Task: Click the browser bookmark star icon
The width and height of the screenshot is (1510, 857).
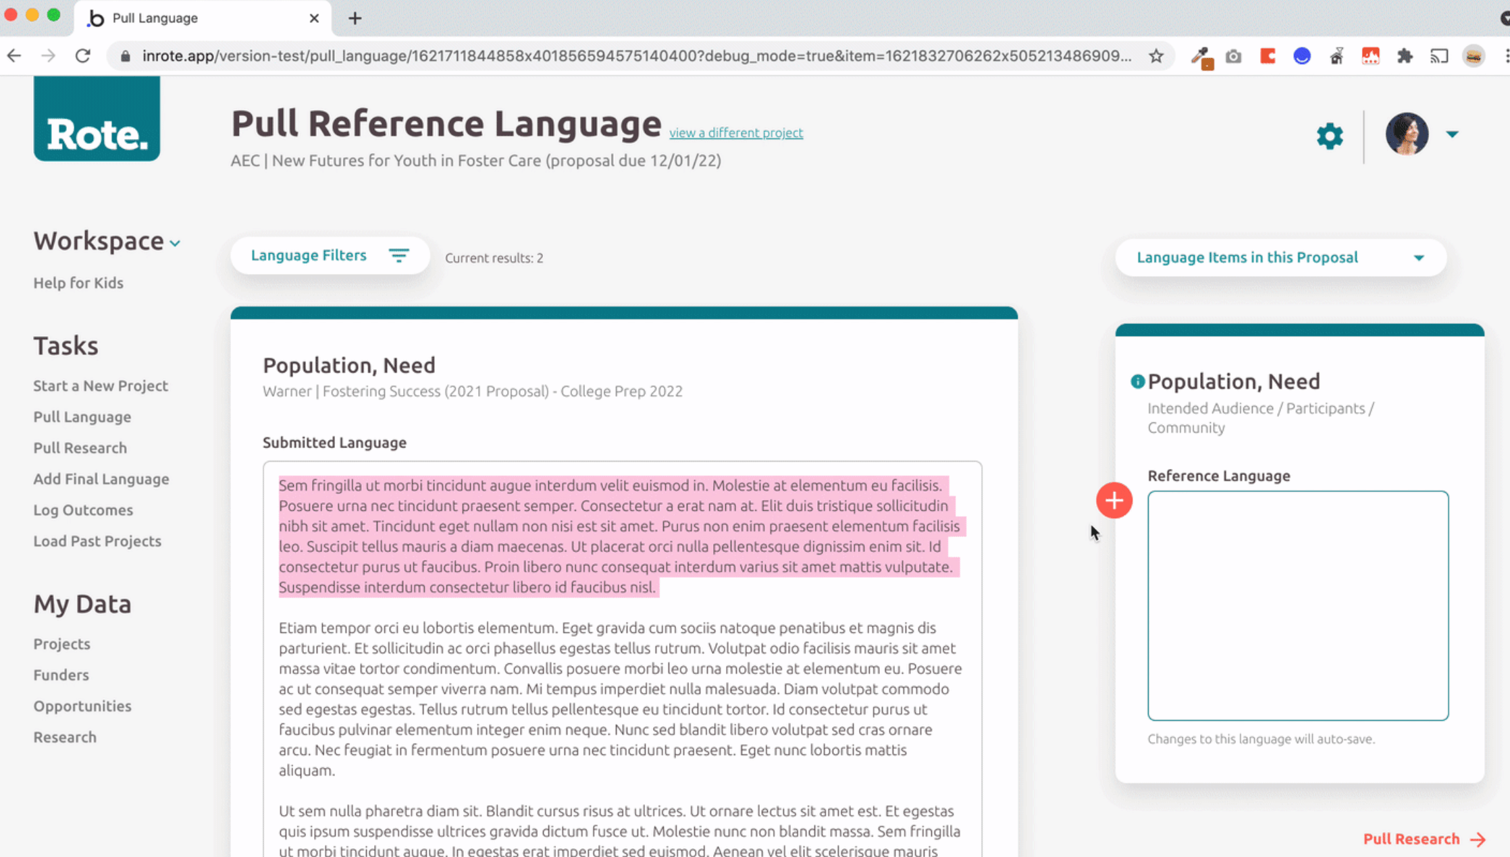Action: [1157, 56]
